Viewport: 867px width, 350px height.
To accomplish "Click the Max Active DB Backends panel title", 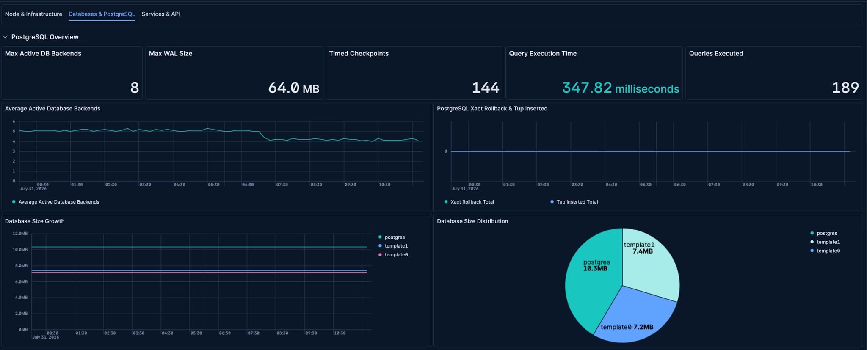I will pyautogui.click(x=43, y=53).
